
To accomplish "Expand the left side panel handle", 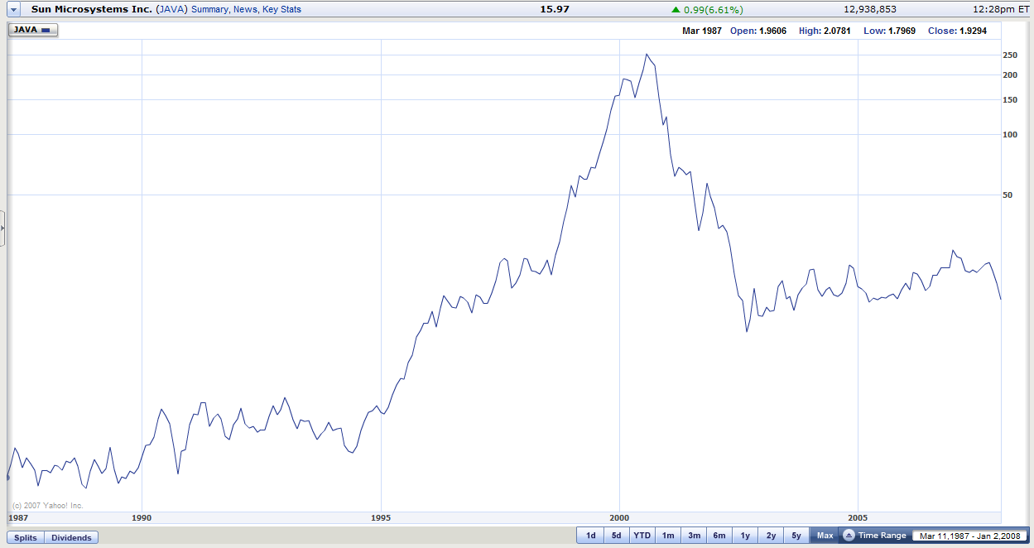I will 2,228.
